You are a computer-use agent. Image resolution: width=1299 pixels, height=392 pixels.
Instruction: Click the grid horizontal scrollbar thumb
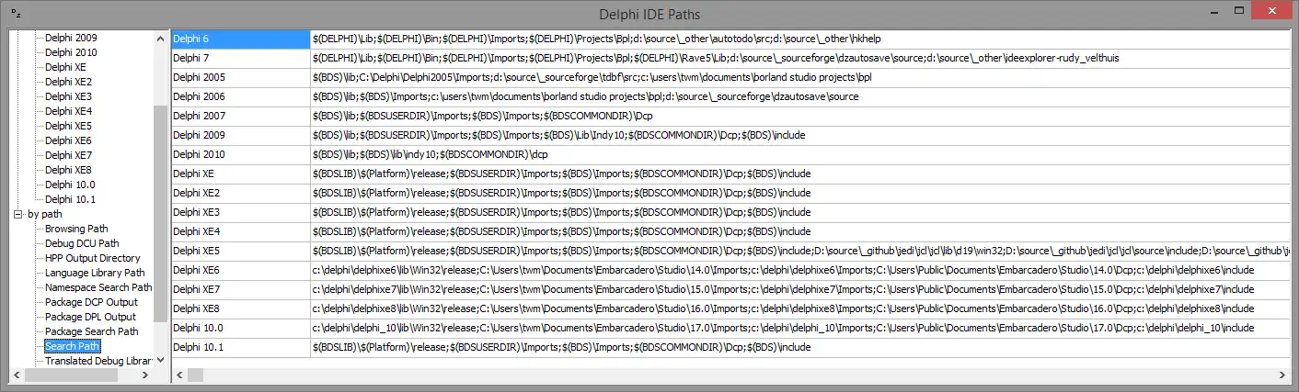(195, 375)
